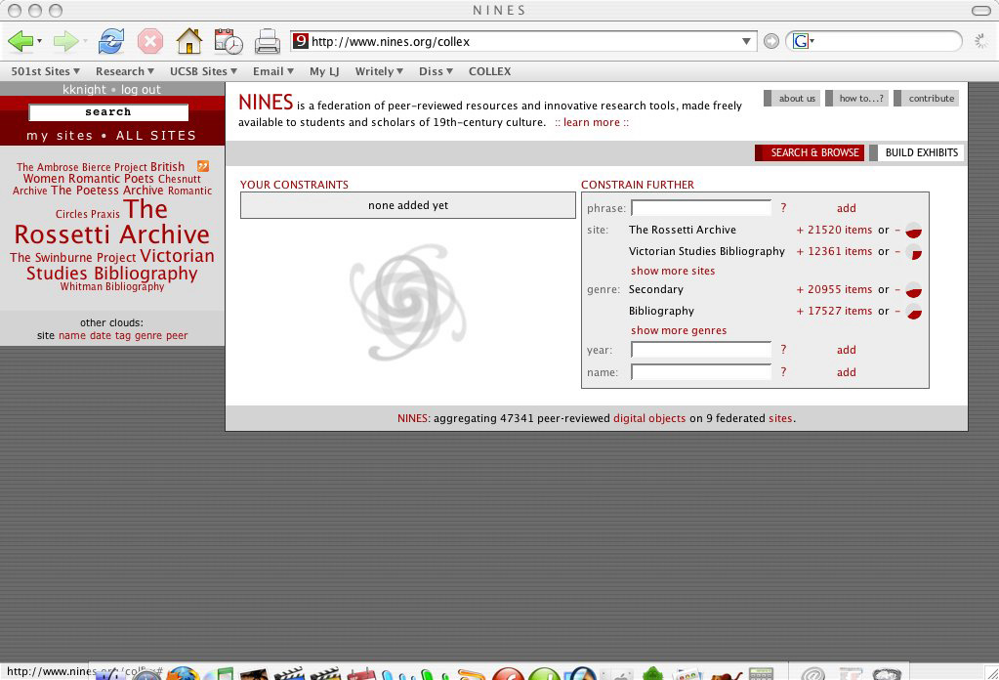Screen dimensions: 999x680
Task: Open the 'sites' link in the footer
Action: [x=780, y=419]
